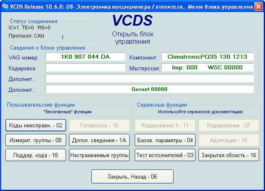This screenshot has height=191, width=265.
Task: Click the IC=1 TE=0 RE=0 status text
Action: pyautogui.click(x=30, y=28)
